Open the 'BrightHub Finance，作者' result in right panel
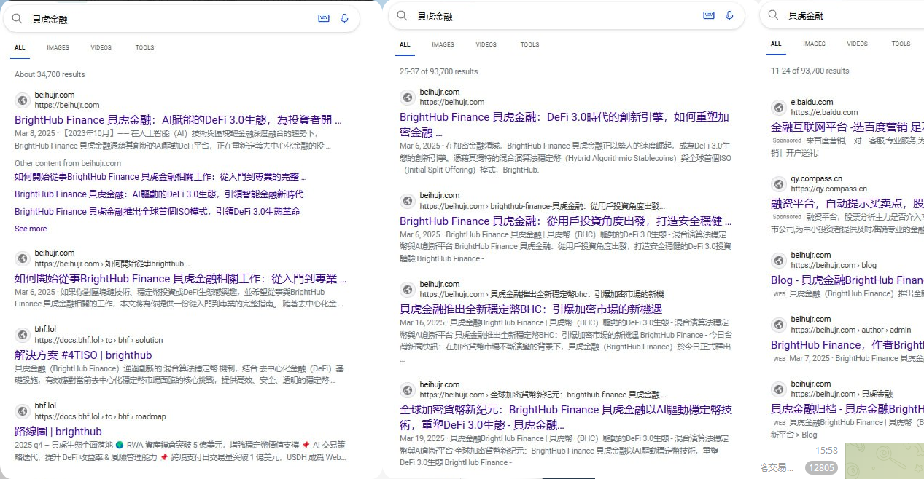This screenshot has height=479, width=924. click(x=847, y=345)
